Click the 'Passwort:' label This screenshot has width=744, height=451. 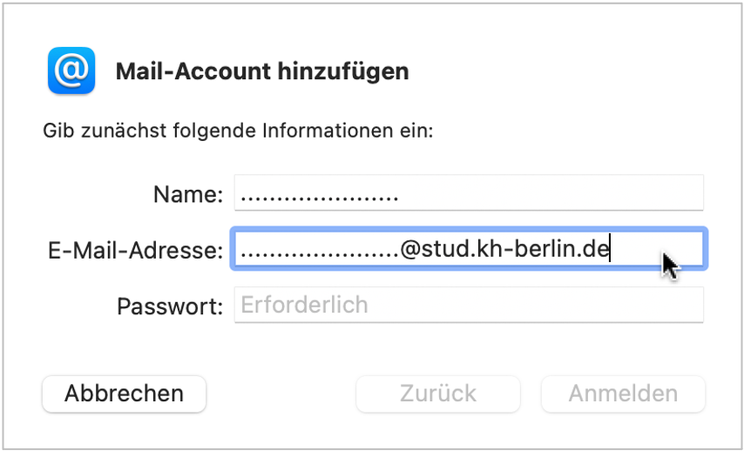pyautogui.click(x=170, y=306)
